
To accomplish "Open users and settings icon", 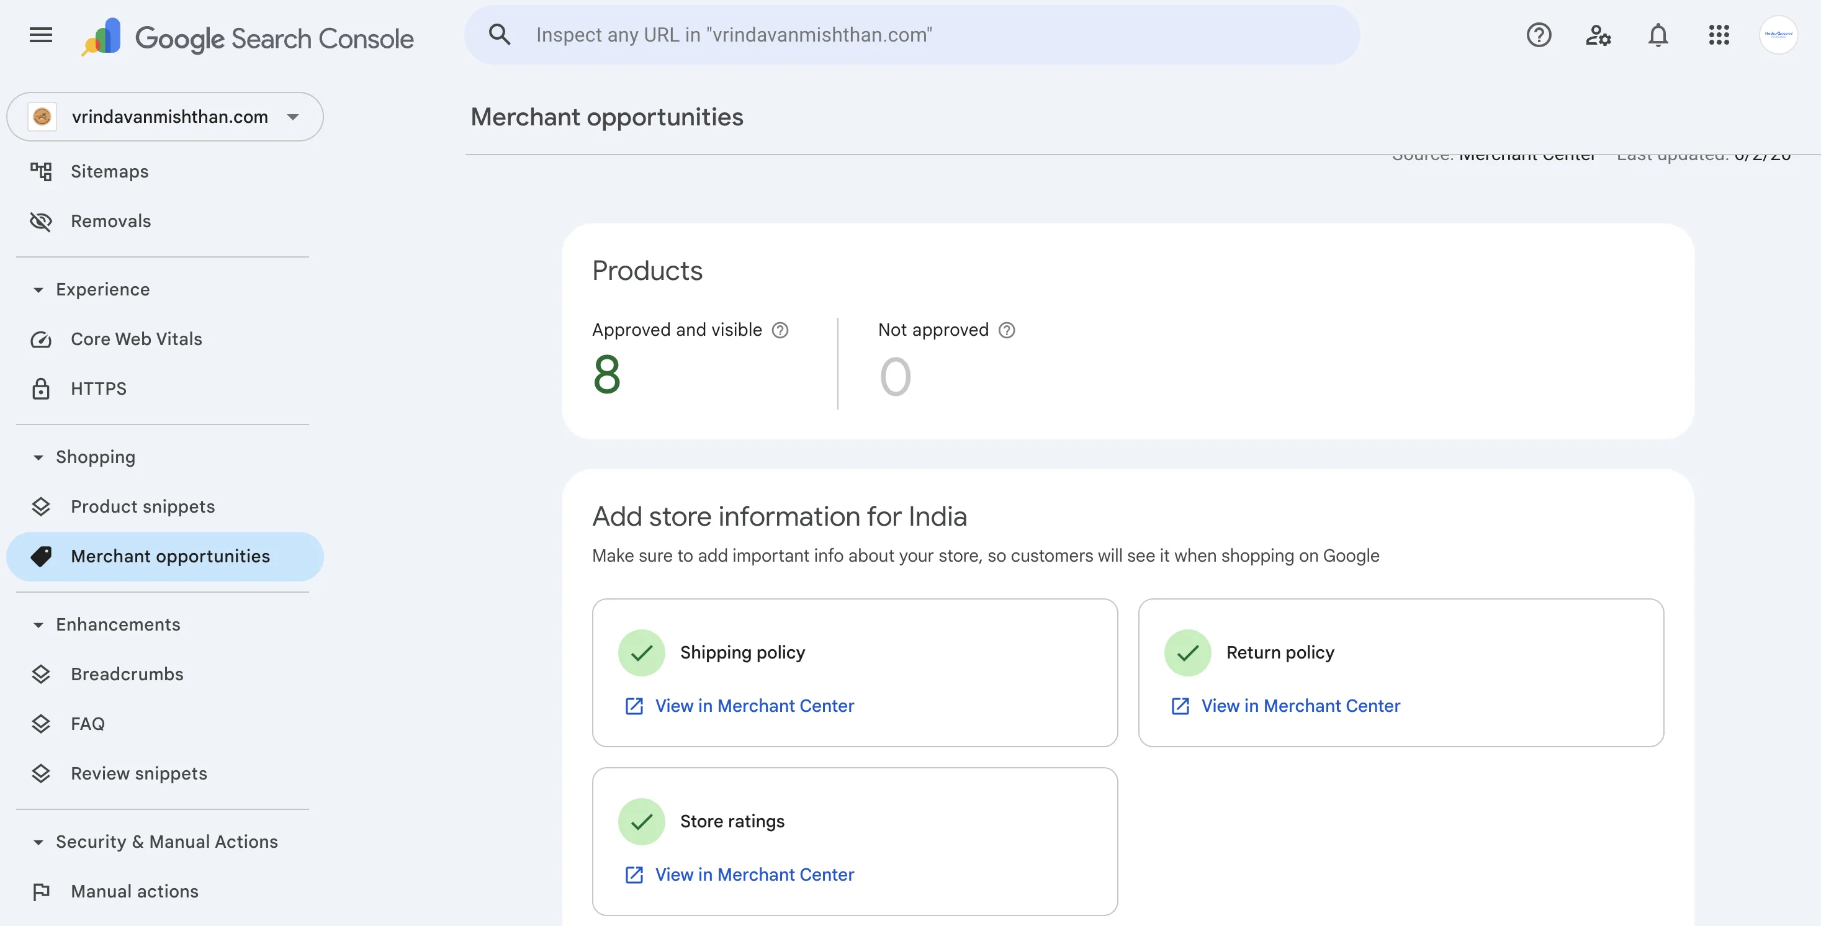I will click(x=1598, y=35).
